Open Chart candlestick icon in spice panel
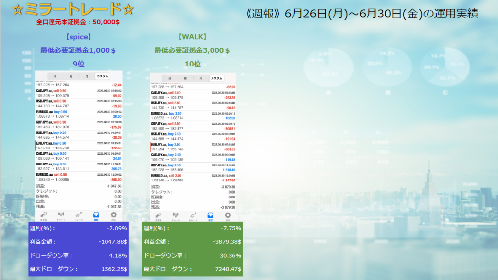 (x=61, y=215)
